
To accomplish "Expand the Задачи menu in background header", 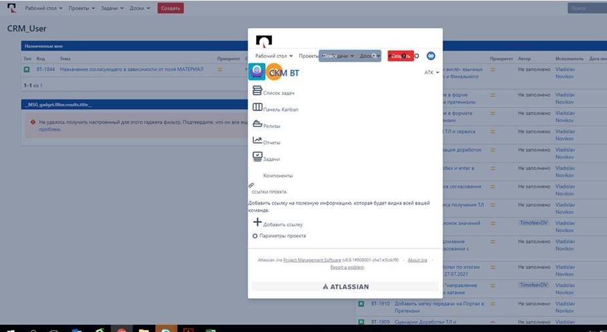I will click(112, 8).
